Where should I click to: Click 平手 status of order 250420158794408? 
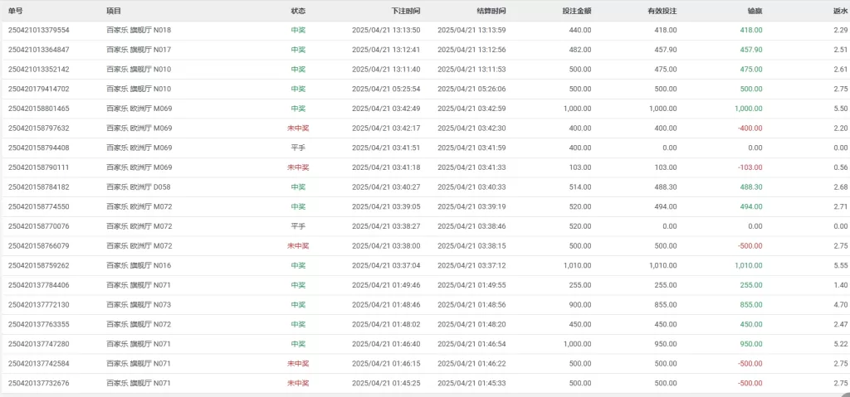pyautogui.click(x=298, y=148)
